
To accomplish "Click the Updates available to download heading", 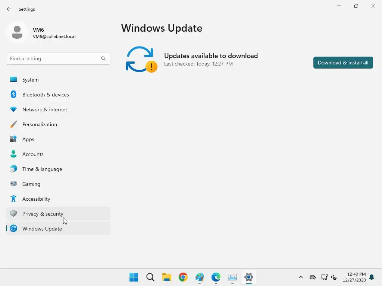I will pos(211,56).
